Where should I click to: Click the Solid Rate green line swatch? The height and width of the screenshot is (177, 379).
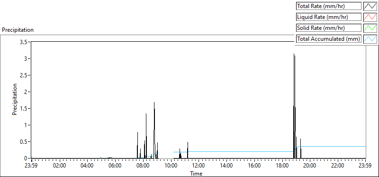pyautogui.click(x=370, y=28)
